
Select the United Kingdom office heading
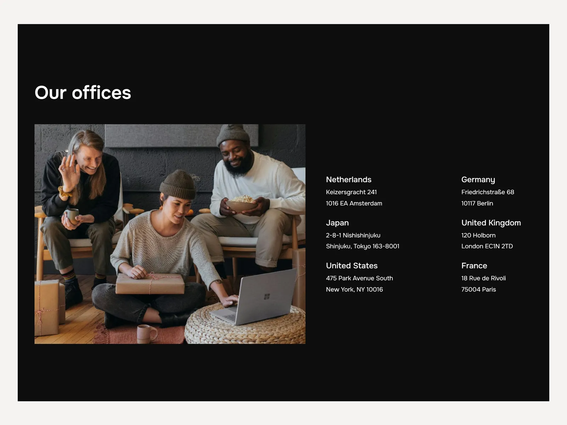491,223
